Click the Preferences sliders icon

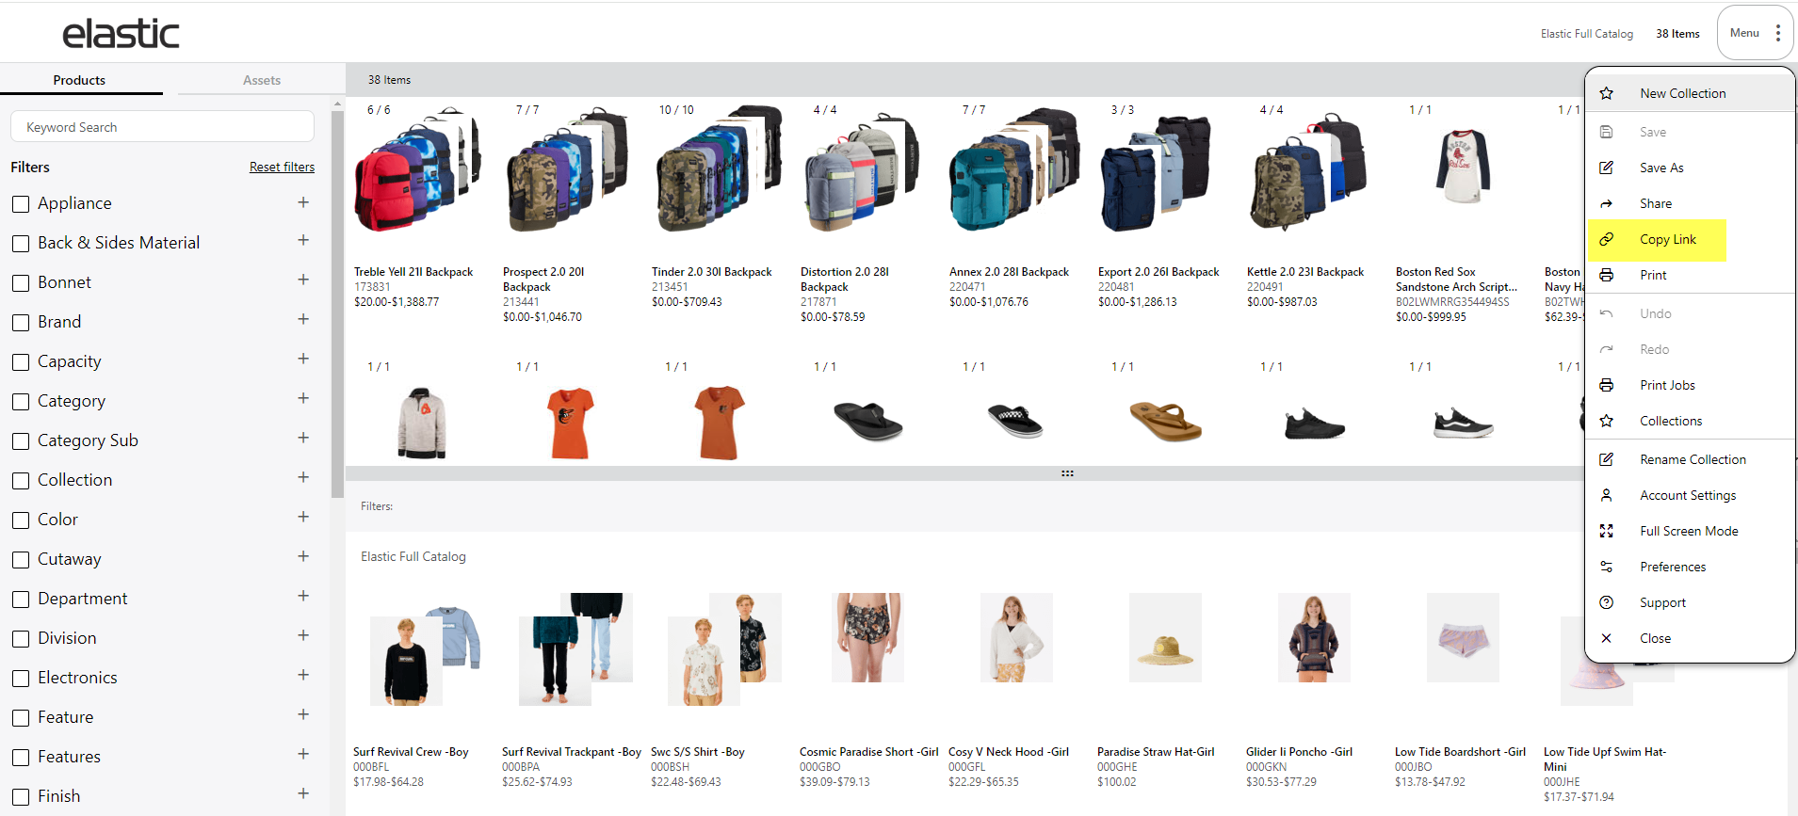[x=1607, y=567]
